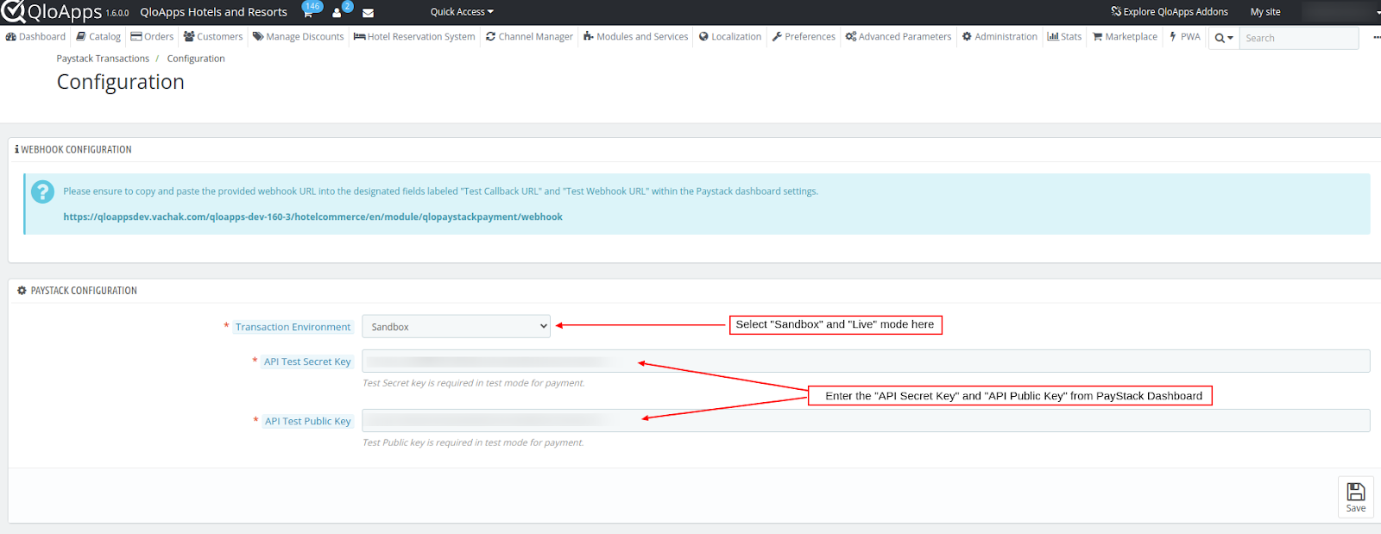Click the version 1.6.0.0 text
The image size is (1381, 534).
point(117,14)
